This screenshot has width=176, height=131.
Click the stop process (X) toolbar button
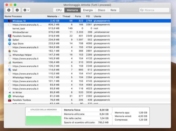tap(9, 10)
